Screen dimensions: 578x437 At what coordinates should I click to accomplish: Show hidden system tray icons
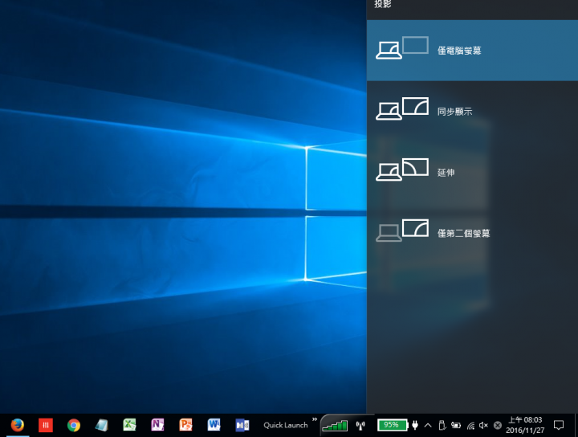point(428,426)
